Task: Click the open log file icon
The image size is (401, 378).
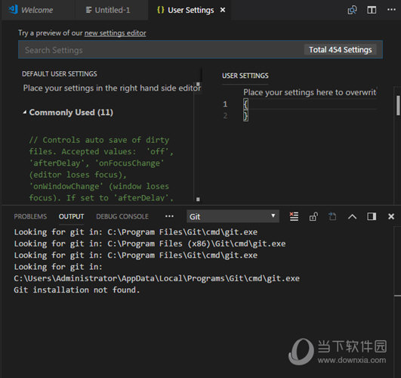Action: coord(332,216)
